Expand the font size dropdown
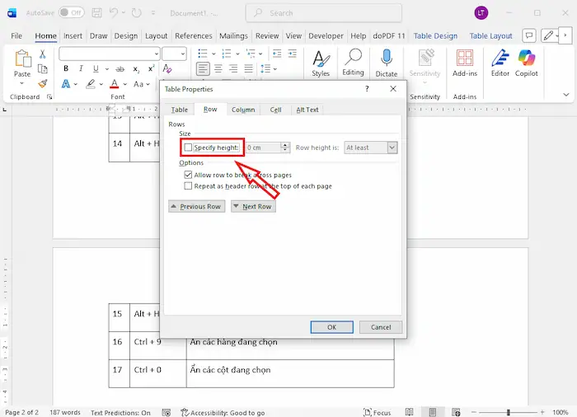The height and width of the screenshot is (417, 577). 183,54
